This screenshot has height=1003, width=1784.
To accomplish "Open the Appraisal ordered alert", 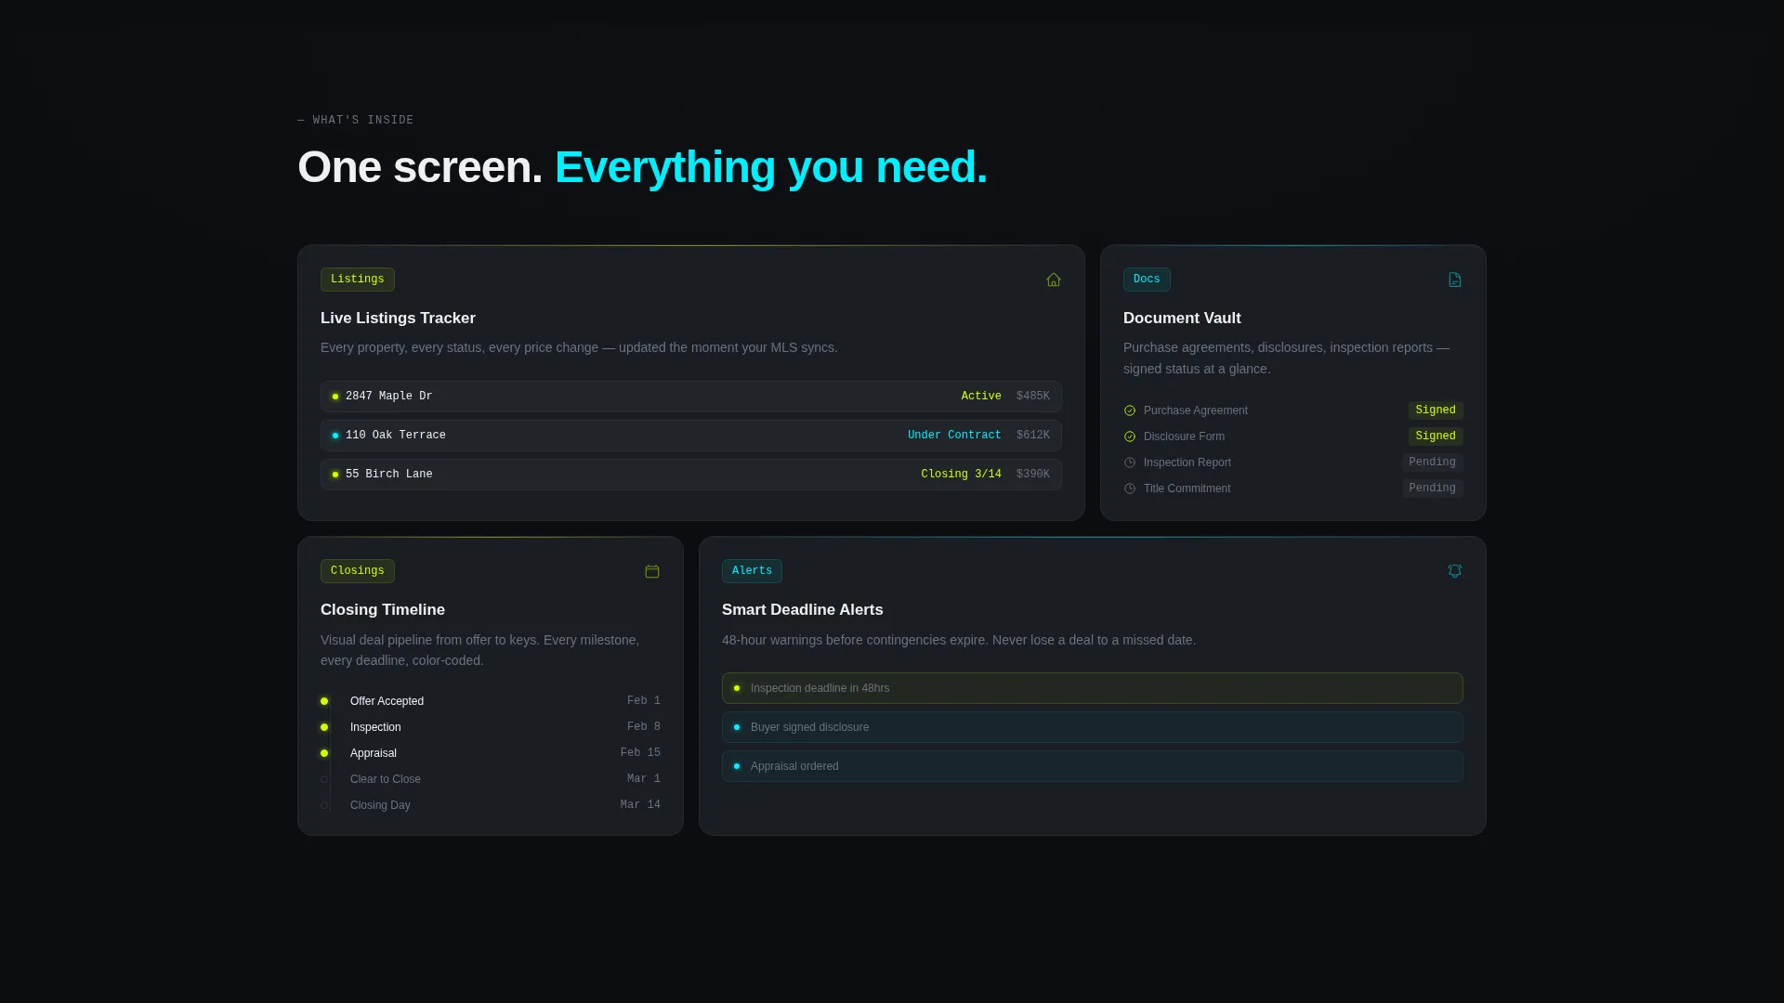I will (x=1093, y=766).
